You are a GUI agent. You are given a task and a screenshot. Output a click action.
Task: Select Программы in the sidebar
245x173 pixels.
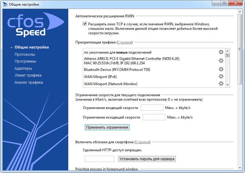tap(25, 61)
